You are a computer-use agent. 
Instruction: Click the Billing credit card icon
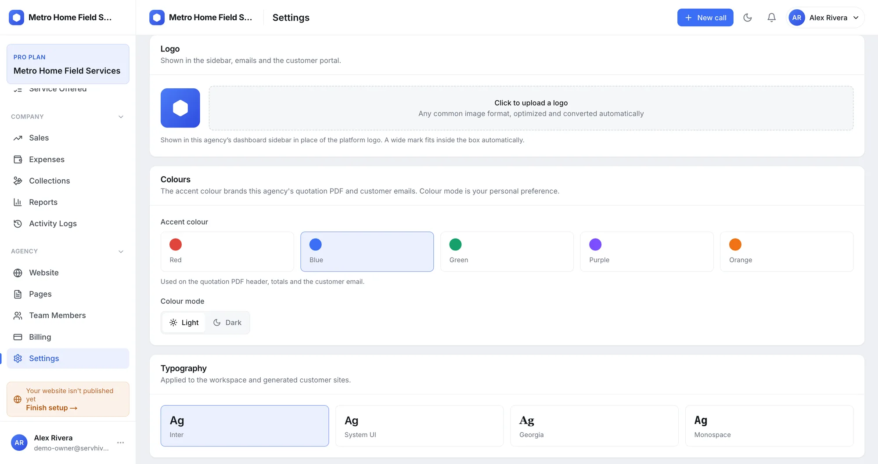(x=18, y=337)
